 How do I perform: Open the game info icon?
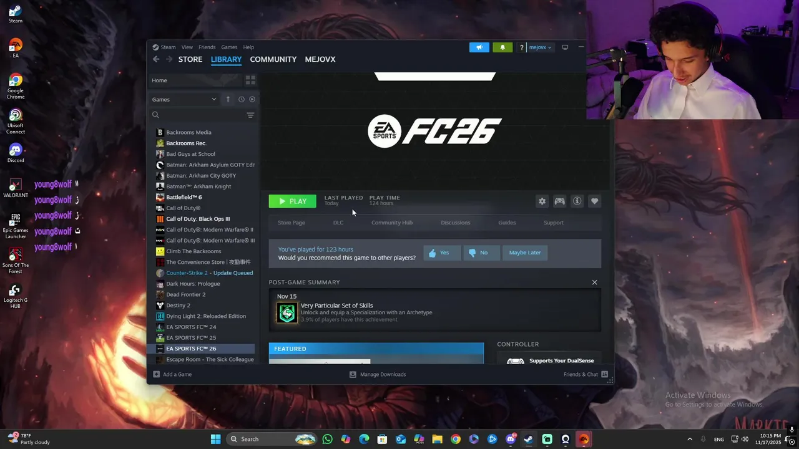pyautogui.click(x=577, y=201)
